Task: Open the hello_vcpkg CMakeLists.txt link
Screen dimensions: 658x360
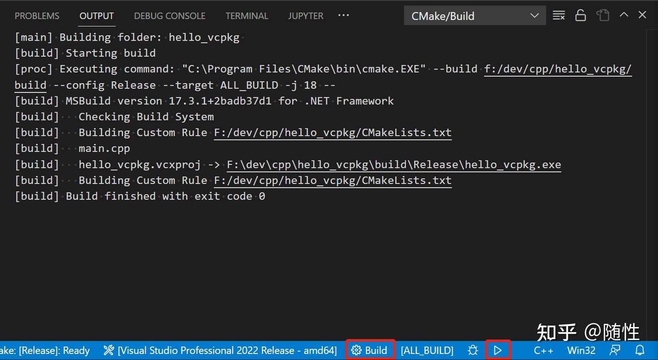Action: pos(332,132)
